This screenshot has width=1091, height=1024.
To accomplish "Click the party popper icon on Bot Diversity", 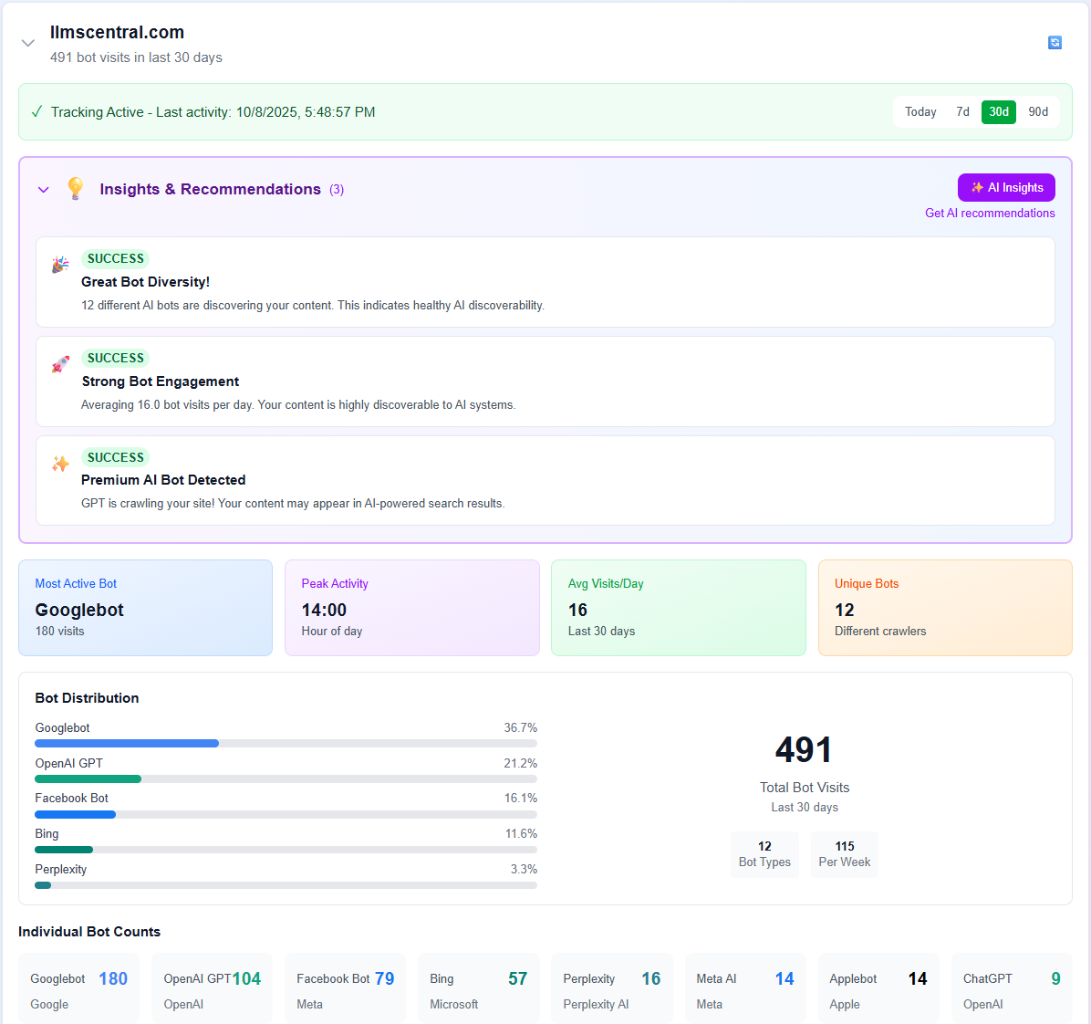I will [x=60, y=265].
